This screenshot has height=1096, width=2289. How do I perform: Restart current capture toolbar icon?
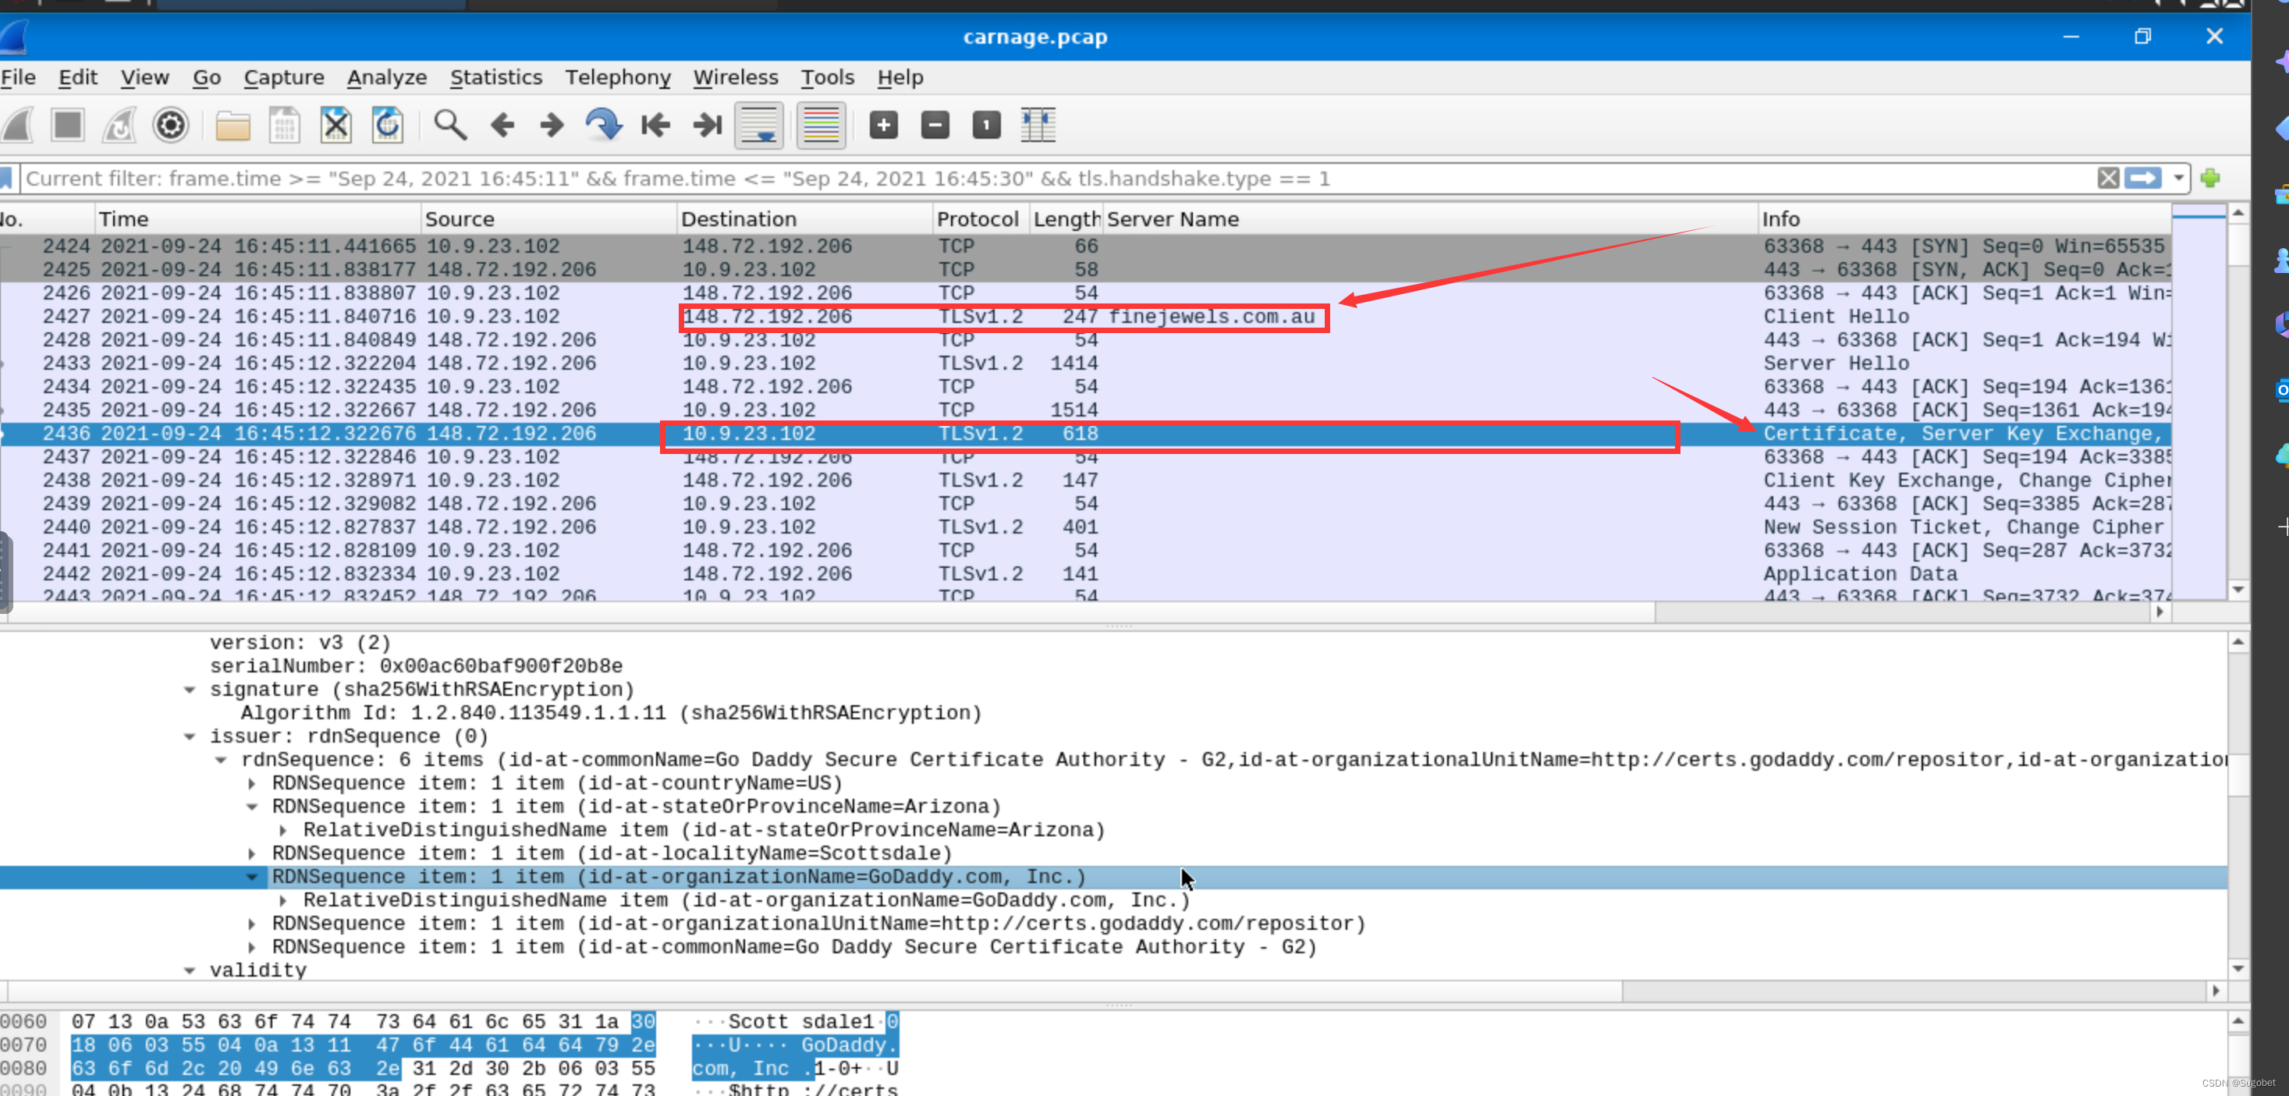point(120,126)
